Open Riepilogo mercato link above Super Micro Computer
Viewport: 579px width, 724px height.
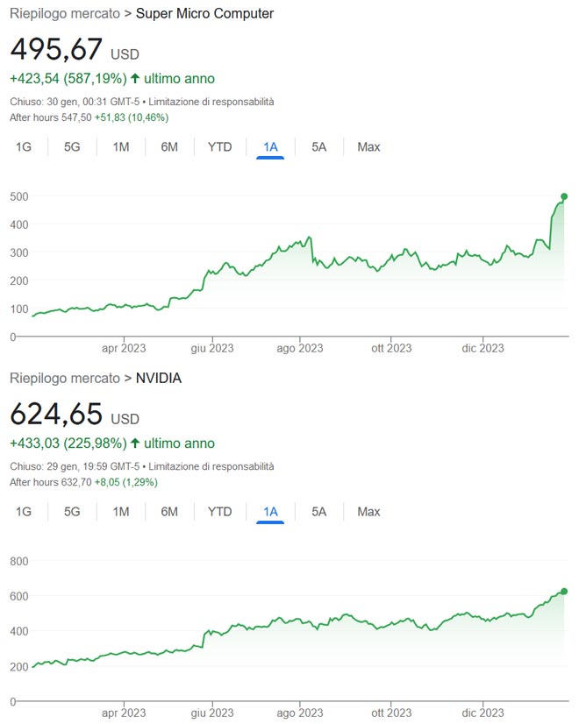point(64,13)
